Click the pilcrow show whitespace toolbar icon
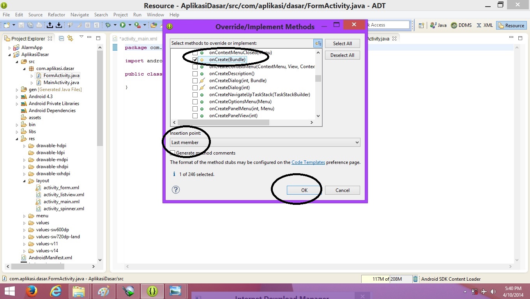This screenshot has height=299, width=530. pyautogui.click(x=96, y=25)
